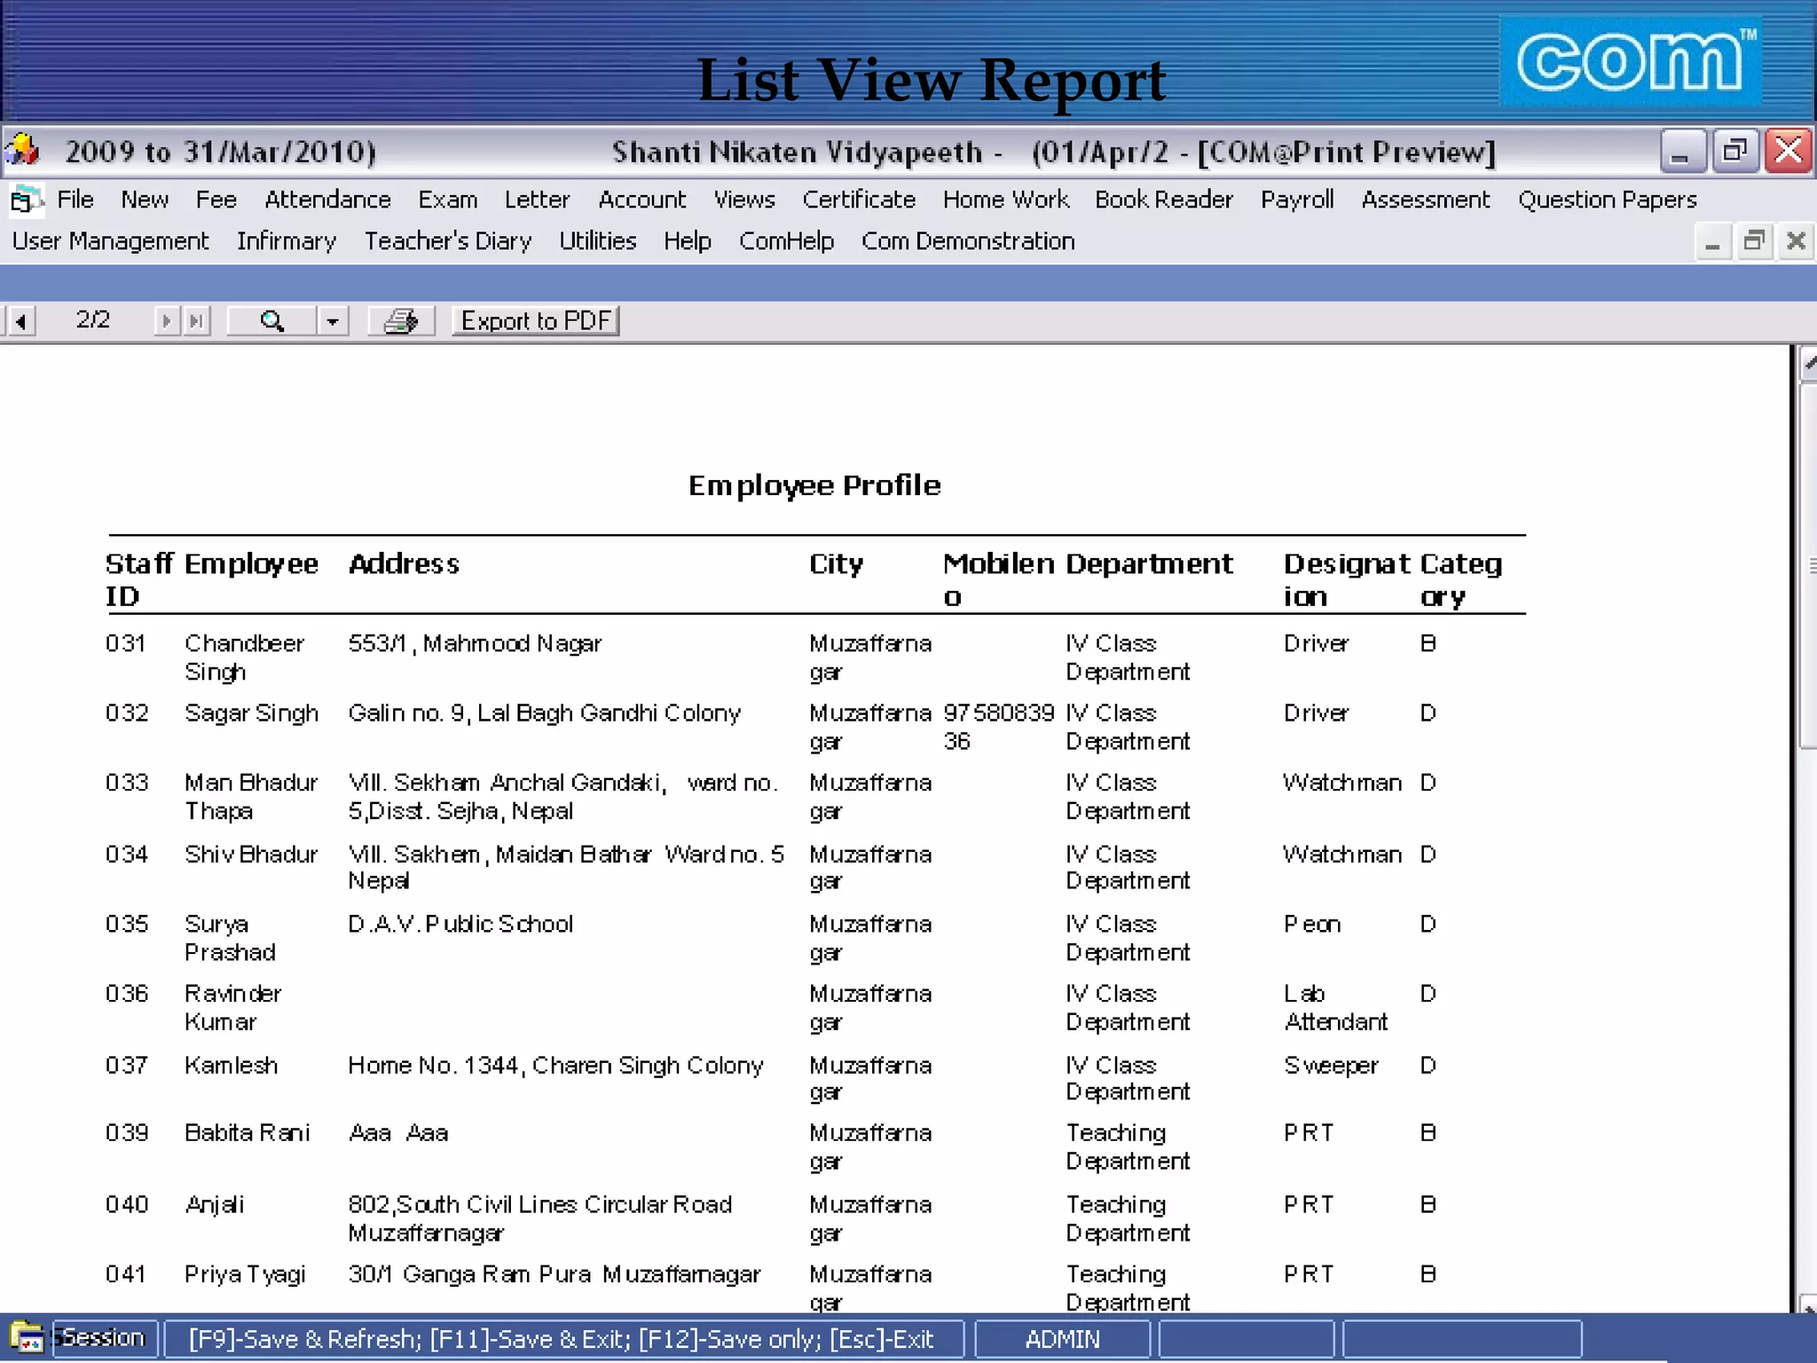Go to previous page arrow
Viewport: 1817px width, 1363px height.
20,320
